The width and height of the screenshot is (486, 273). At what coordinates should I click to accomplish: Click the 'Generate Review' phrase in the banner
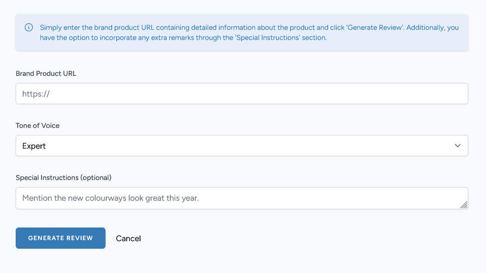(x=374, y=28)
